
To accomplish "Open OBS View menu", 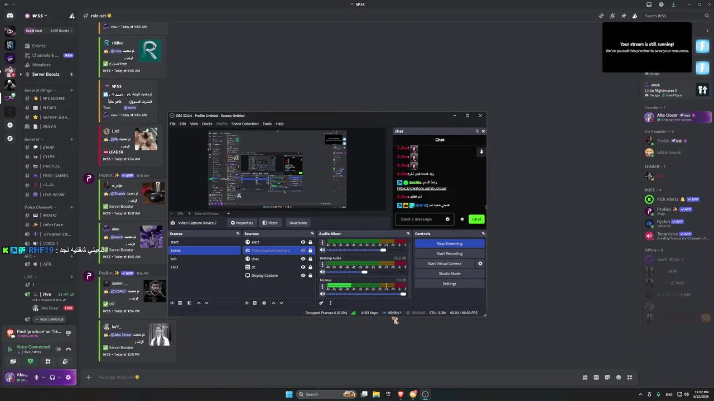I will click(194, 124).
